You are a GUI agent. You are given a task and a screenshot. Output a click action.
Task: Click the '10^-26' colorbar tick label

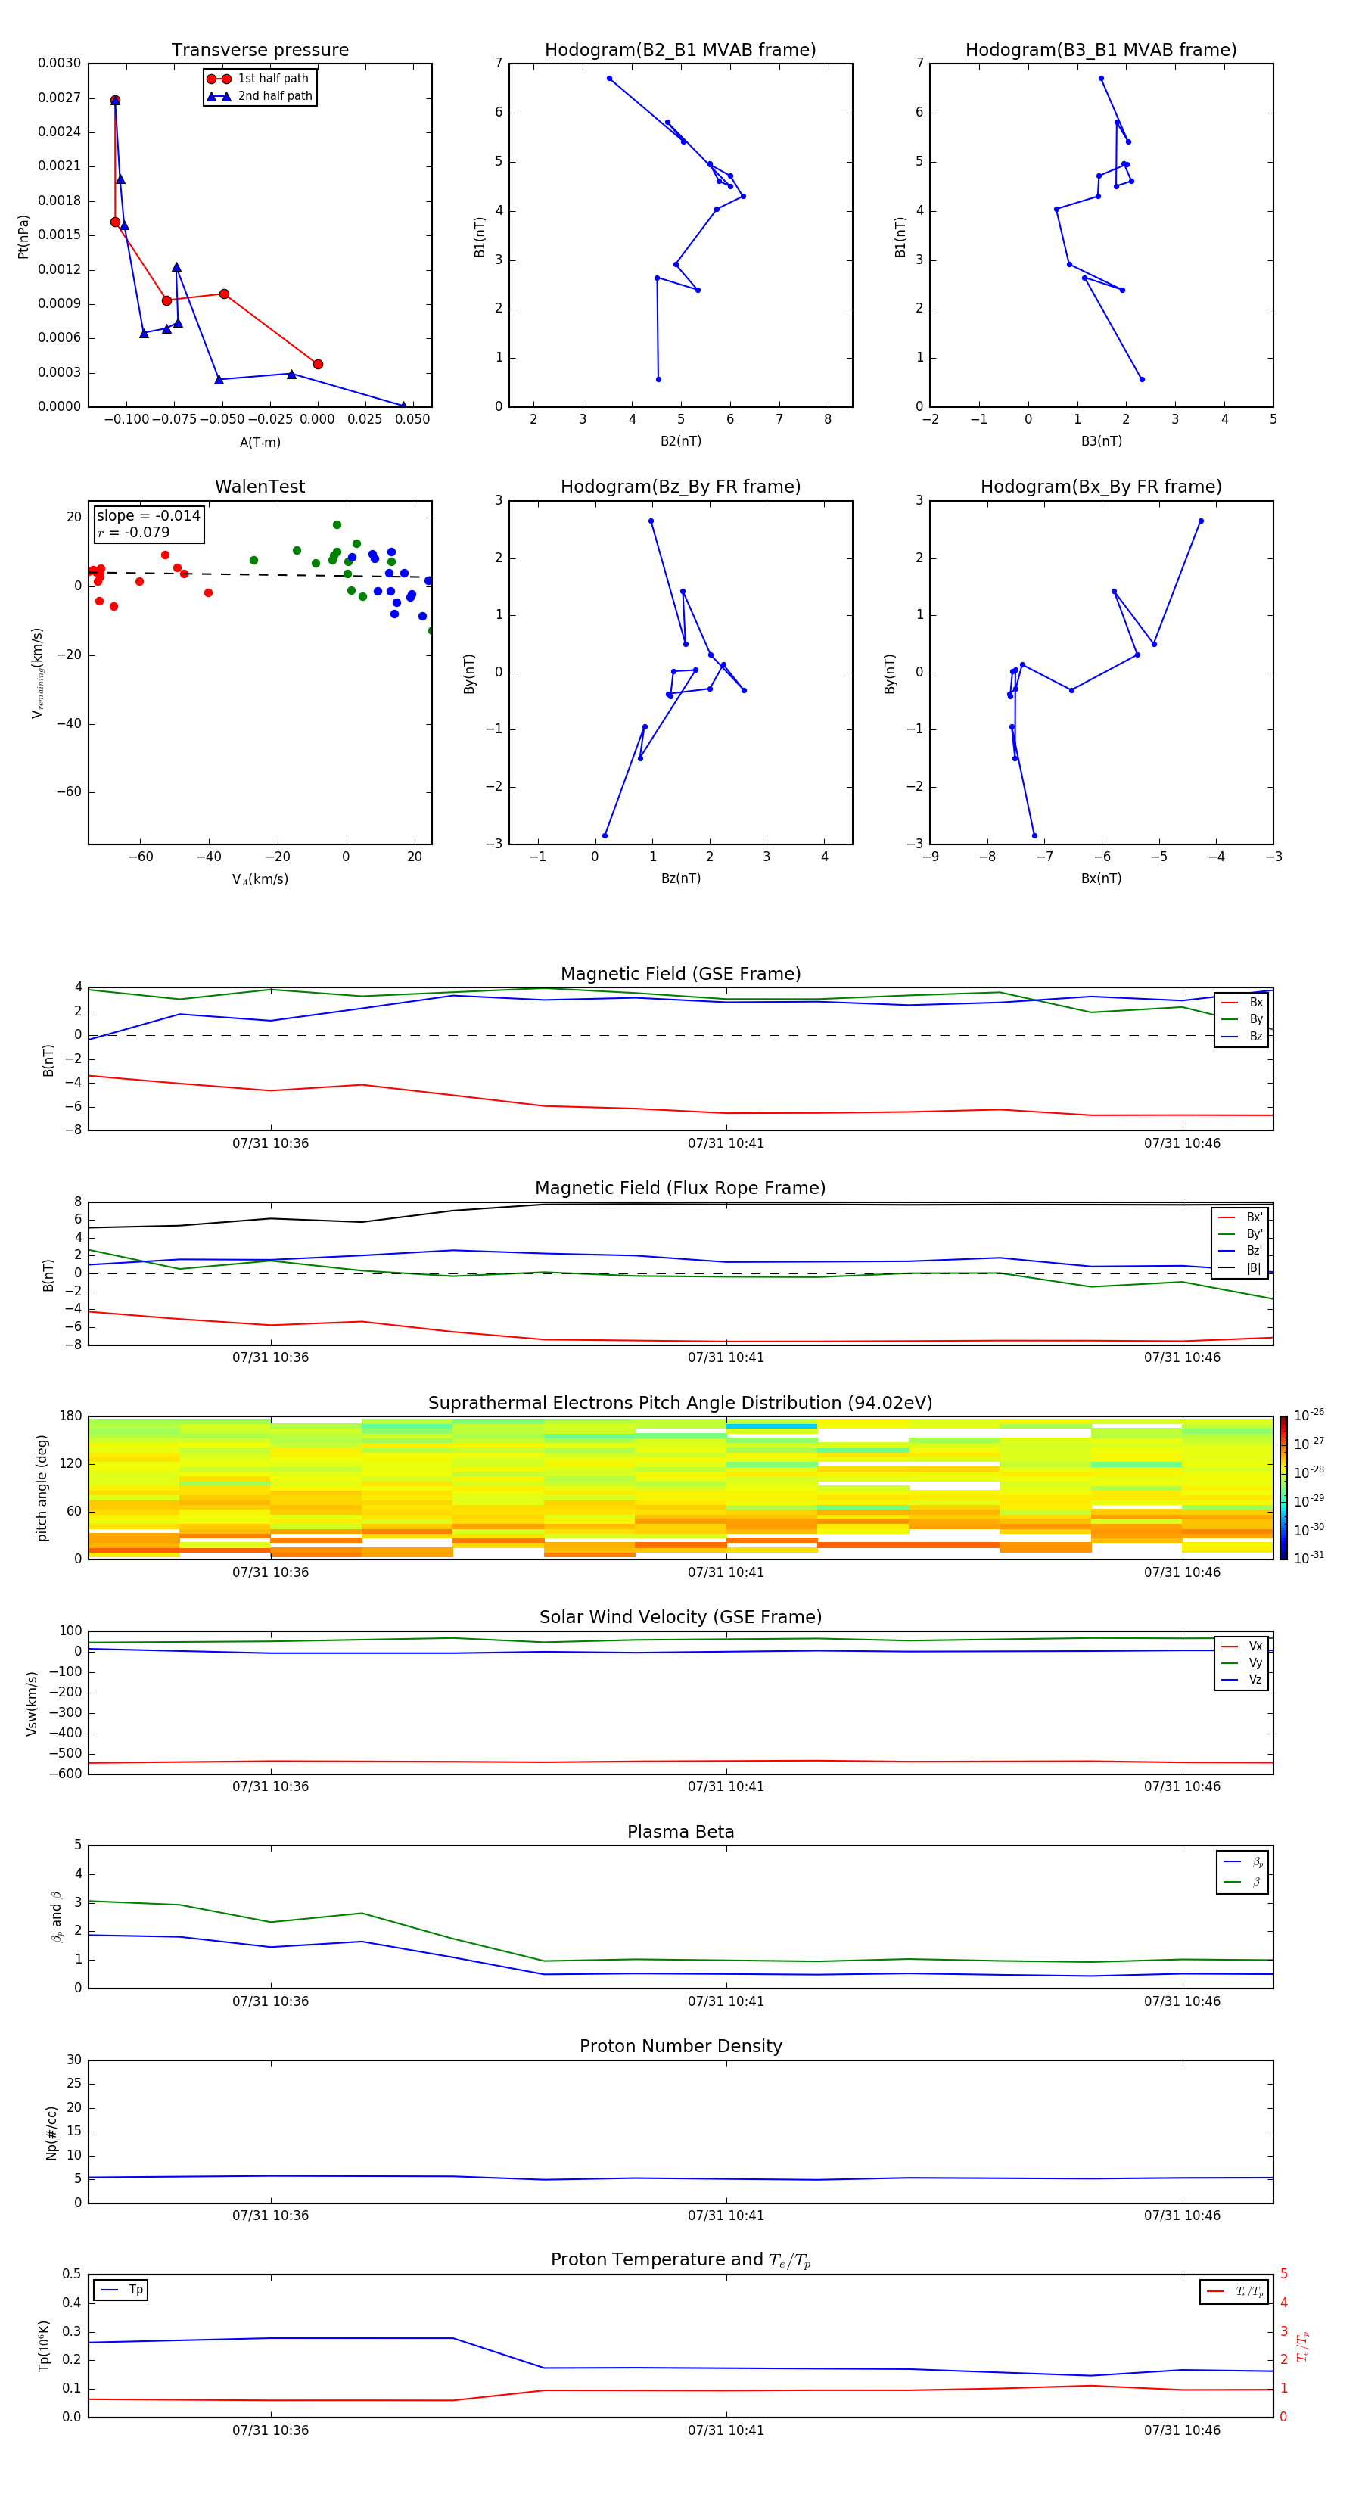tap(1309, 1415)
